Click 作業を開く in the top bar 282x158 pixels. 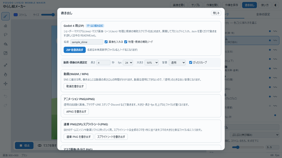[x=212, y=5]
